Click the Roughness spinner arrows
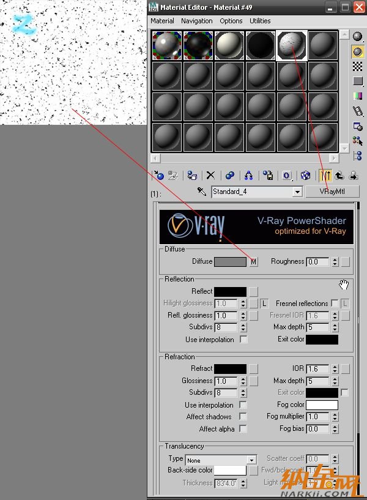The width and height of the screenshot is (367, 500). (x=335, y=262)
